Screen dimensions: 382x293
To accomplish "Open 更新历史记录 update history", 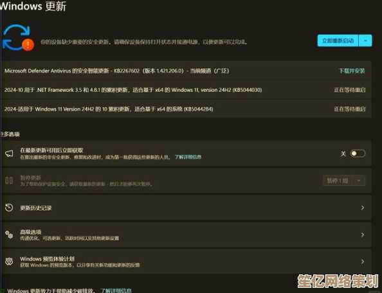I will (x=186, y=208).
